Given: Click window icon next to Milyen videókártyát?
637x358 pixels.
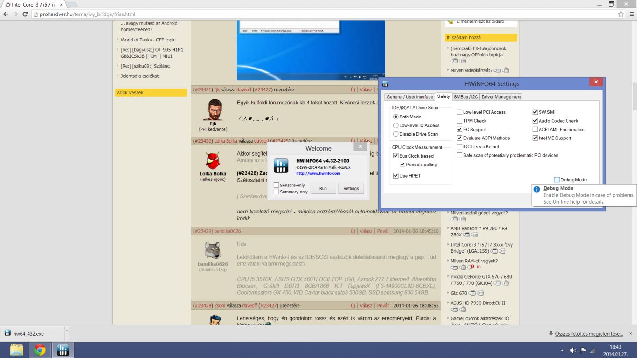Looking at the screenshot, I should click(497, 70).
